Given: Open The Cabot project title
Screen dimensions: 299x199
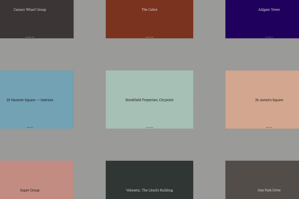Looking at the screenshot, I should coord(149,9).
